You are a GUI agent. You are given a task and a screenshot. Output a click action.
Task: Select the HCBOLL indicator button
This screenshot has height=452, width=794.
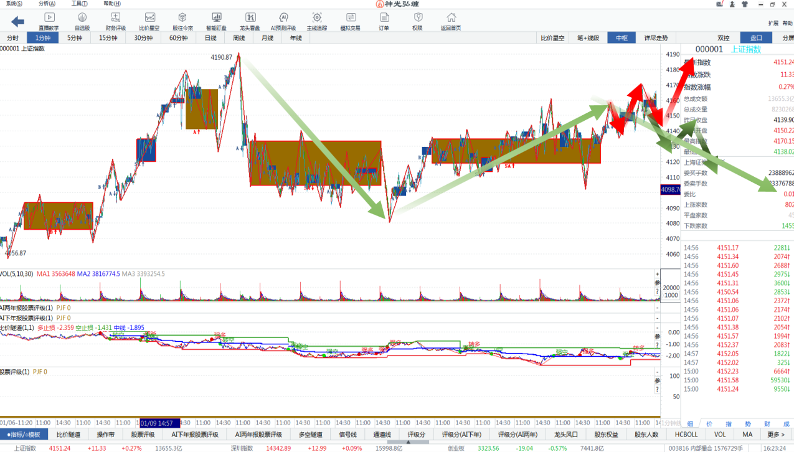686,435
